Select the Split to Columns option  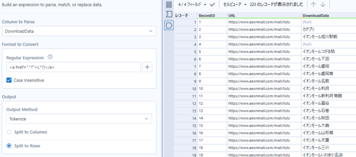click(x=9, y=132)
